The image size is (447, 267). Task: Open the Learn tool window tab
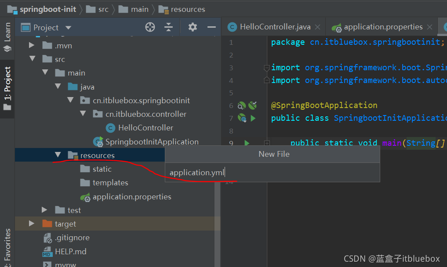point(7,37)
